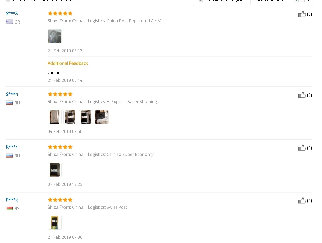Open the steering wheel photo thumbnail
The width and height of the screenshot is (322, 243).
[55, 36]
